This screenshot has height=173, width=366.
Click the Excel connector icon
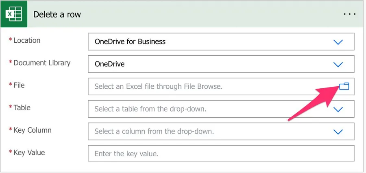point(13,14)
